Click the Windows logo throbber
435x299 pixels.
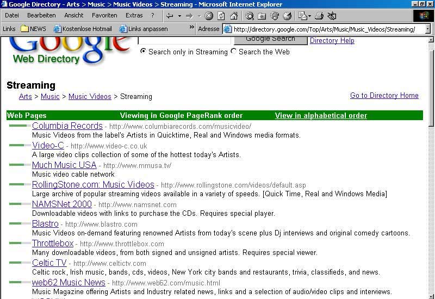point(423,16)
